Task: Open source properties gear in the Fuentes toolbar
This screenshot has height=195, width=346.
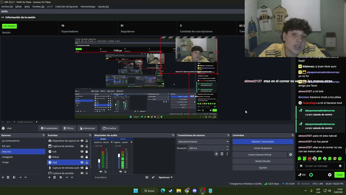Action: tap(61, 177)
